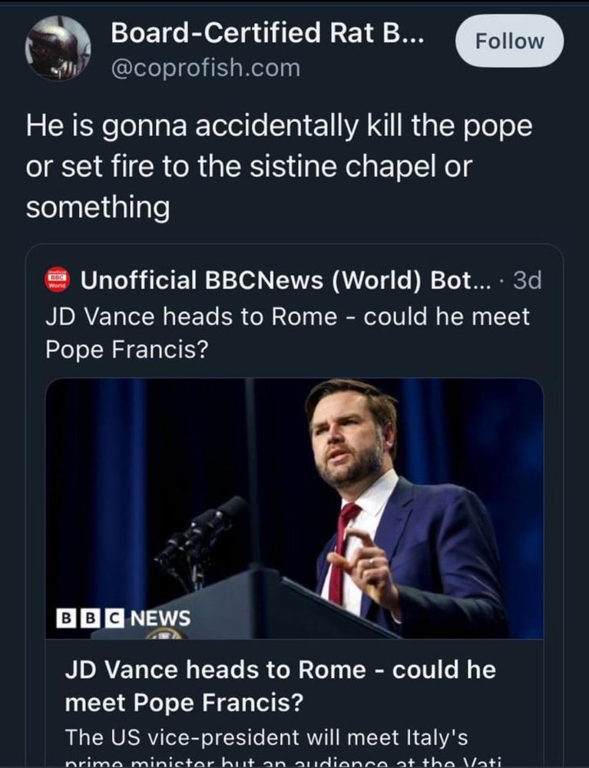Screen dimensions: 589x768
Task: Click the podium seal beneath the BBC logo
Action: pyautogui.click(x=167, y=634)
